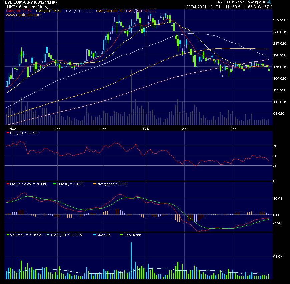This screenshot has width=290, height=284.
Task: Click the 112.926 price axis label
Action: (x=280, y=102)
